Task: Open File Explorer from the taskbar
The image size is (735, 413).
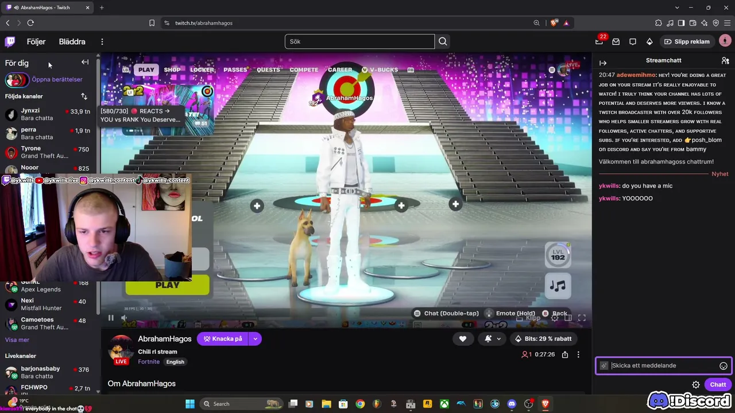Action: 326,404
